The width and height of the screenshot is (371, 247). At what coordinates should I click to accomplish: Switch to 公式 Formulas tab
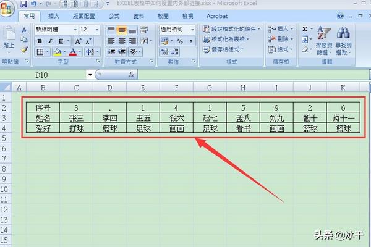(x=114, y=16)
